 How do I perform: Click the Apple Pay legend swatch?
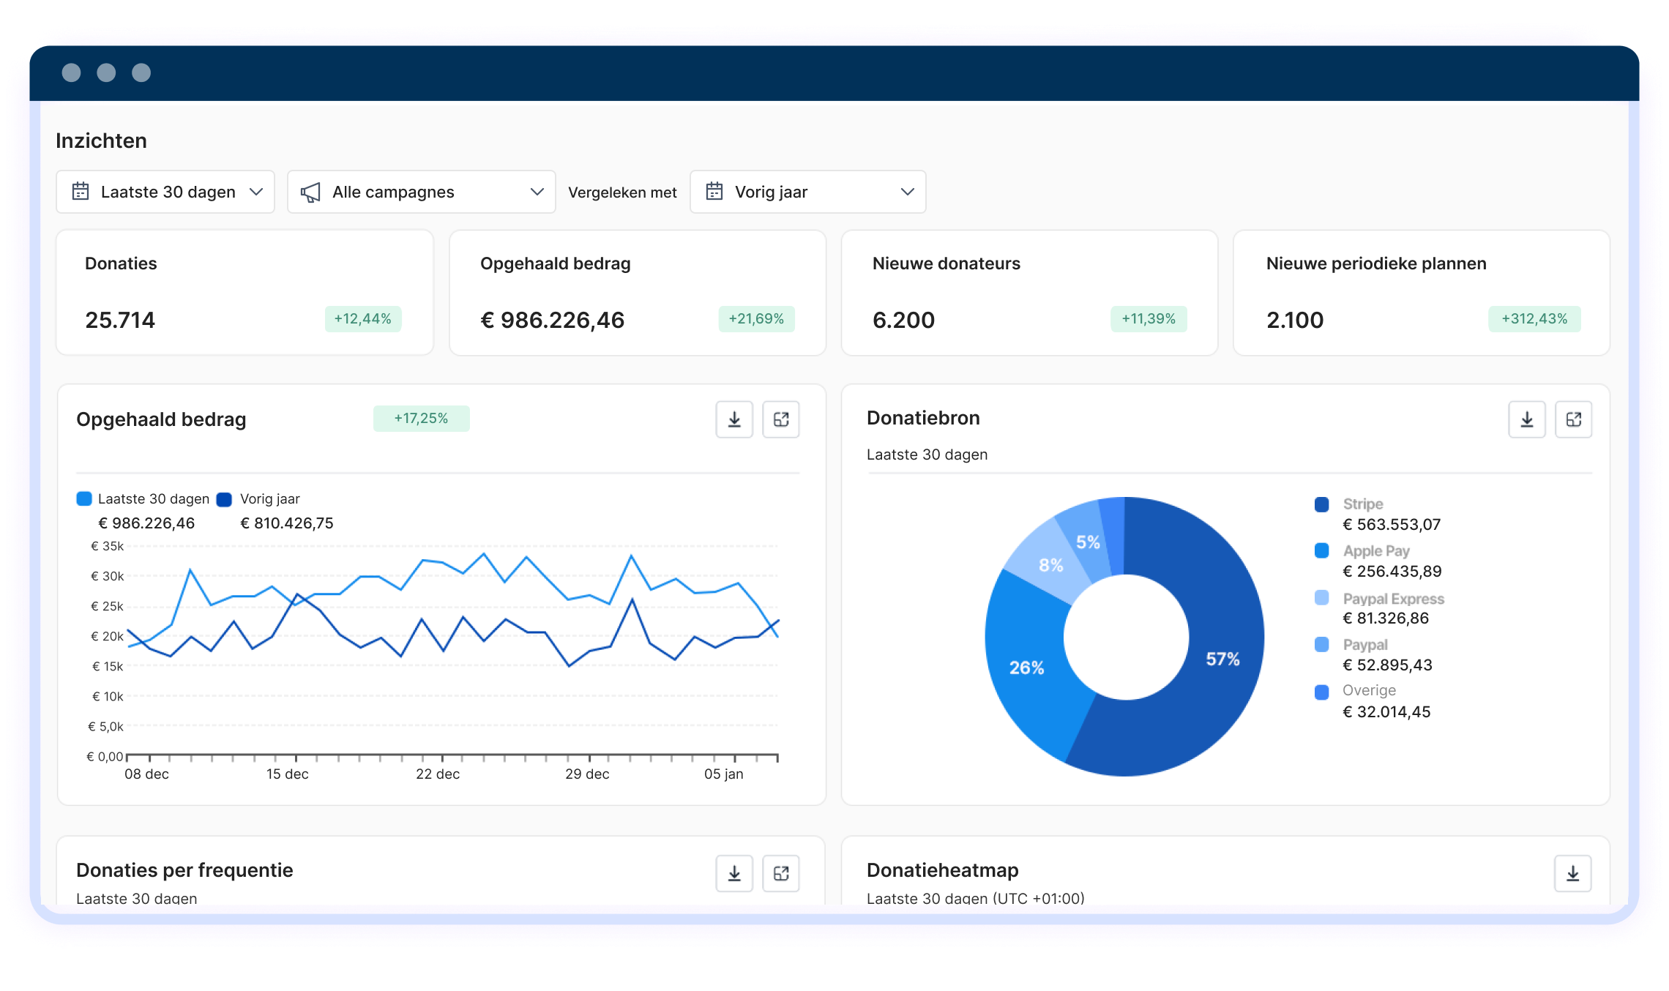pos(1322,550)
